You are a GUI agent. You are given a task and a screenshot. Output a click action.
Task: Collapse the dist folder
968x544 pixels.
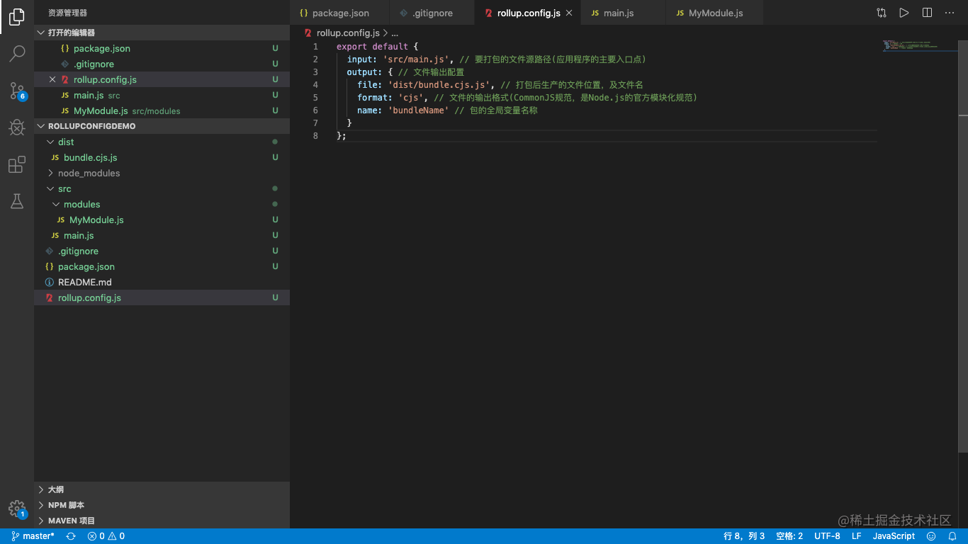[x=162, y=142]
